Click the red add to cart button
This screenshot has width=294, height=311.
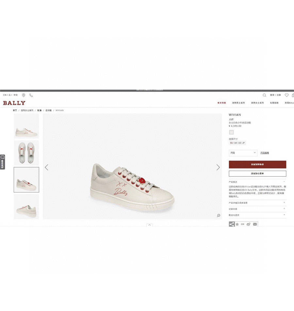(x=257, y=164)
